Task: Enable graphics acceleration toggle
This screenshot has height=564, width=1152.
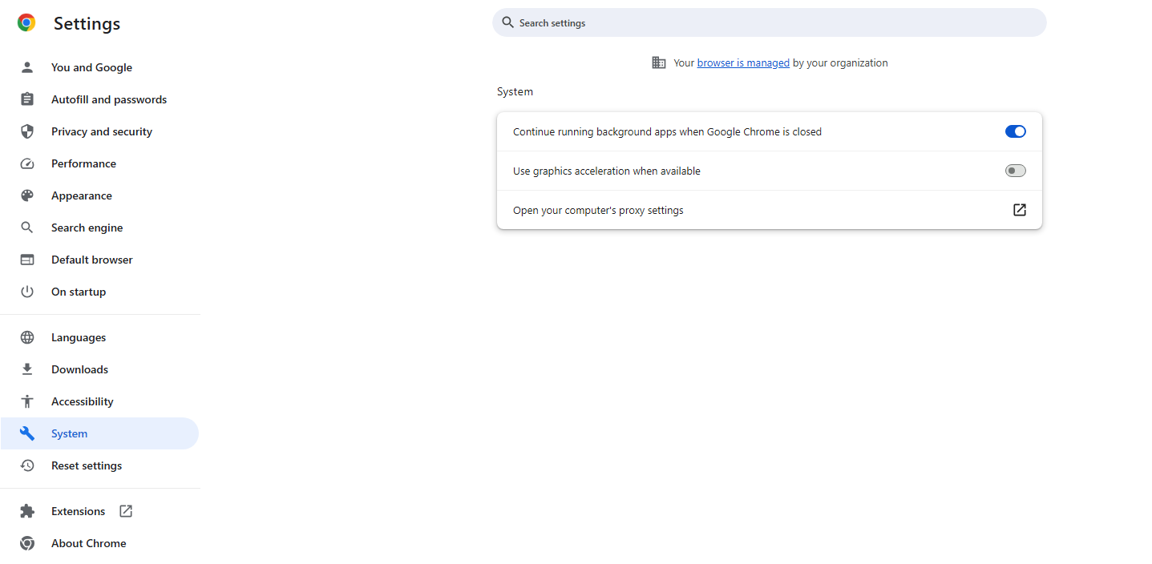Action: 1015,171
